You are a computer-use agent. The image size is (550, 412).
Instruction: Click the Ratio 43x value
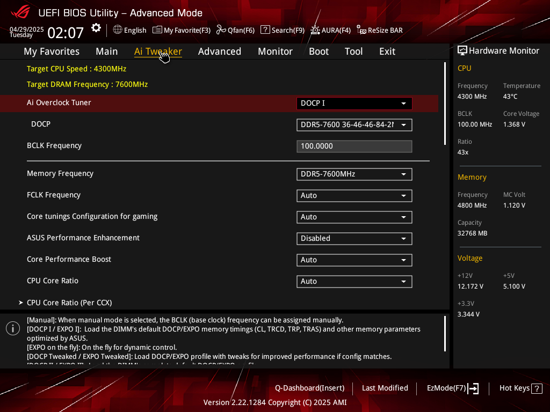click(x=462, y=152)
